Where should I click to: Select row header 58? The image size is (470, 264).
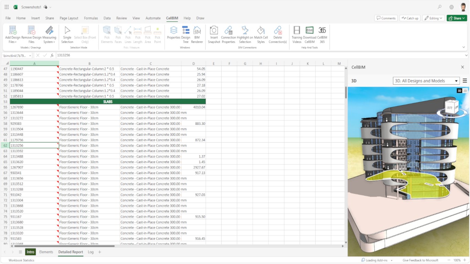click(x=5, y=123)
